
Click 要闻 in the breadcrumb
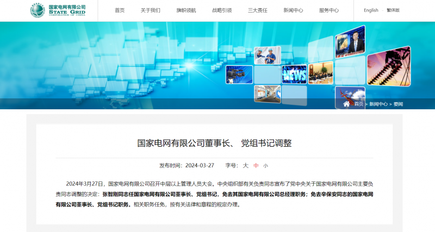click(x=398, y=104)
